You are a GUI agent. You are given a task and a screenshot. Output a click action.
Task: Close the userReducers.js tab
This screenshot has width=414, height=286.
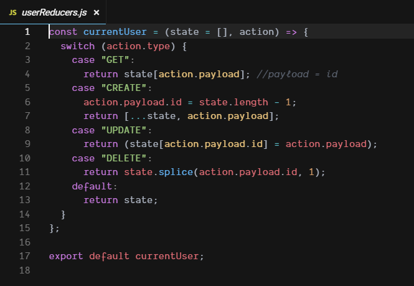96,12
